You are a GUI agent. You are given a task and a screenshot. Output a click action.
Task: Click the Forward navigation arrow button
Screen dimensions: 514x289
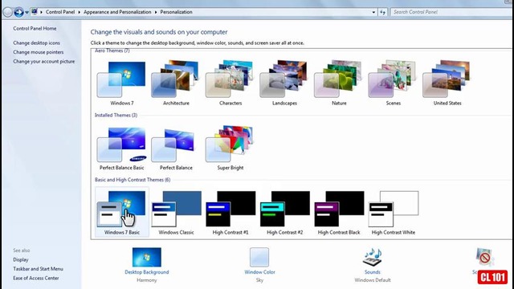click(x=18, y=13)
